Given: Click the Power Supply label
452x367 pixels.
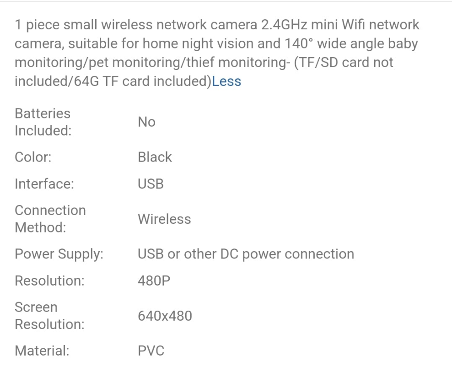Looking at the screenshot, I should [x=59, y=254].
